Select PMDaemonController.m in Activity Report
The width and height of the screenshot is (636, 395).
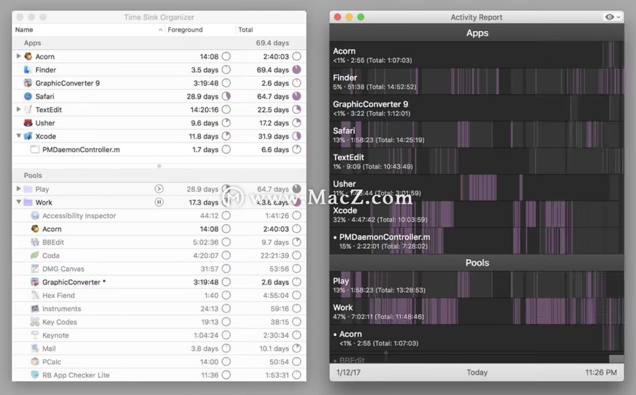tap(477, 241)
